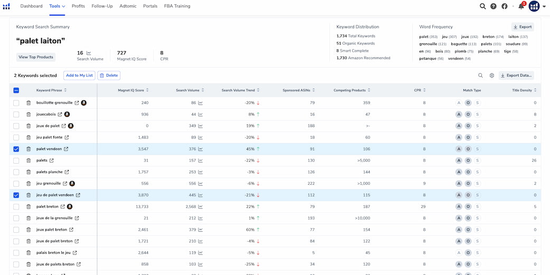
Task: Click the 'grenouille' word frequency tag
Action: pos(433,44)
